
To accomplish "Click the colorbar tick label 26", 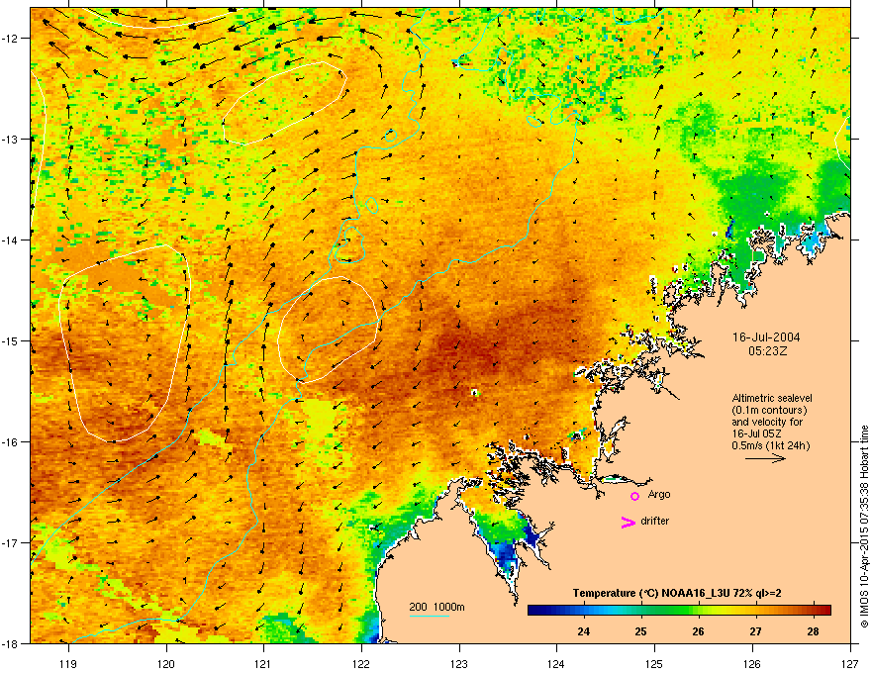I will tap(698, 631).
